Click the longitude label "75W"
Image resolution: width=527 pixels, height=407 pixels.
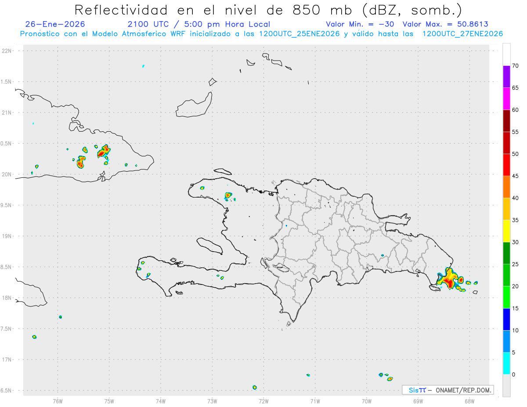(109, 401)
